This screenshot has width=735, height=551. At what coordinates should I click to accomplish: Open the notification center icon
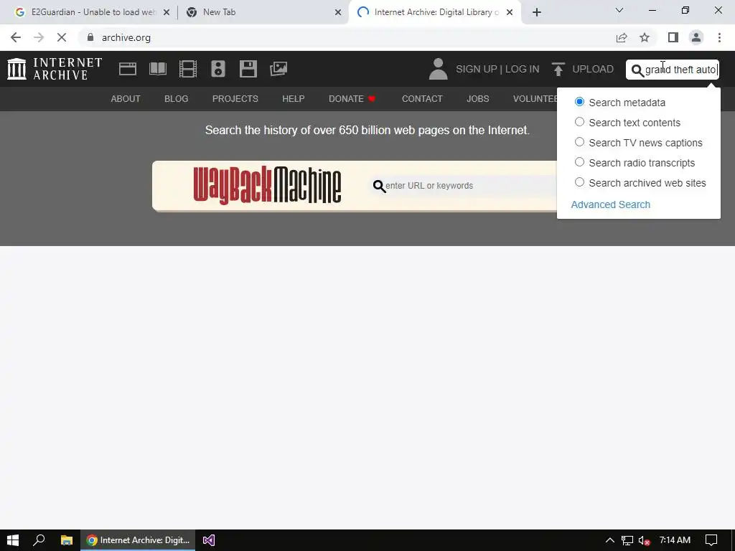point(711,540)
